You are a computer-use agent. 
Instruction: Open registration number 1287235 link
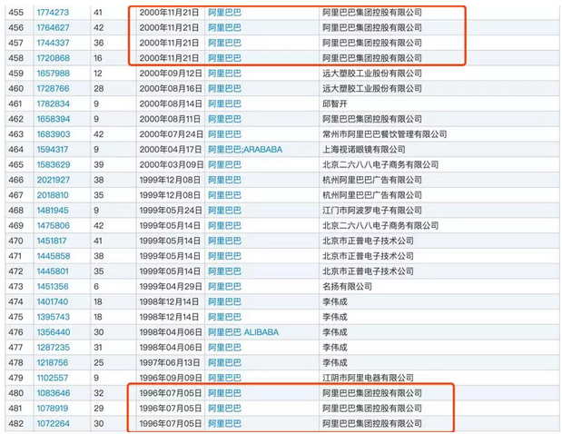(x=53, y=348)
